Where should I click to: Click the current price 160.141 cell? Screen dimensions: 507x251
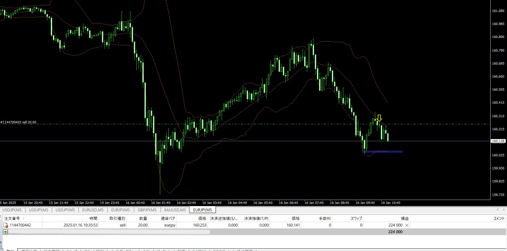tap(293, 225)
